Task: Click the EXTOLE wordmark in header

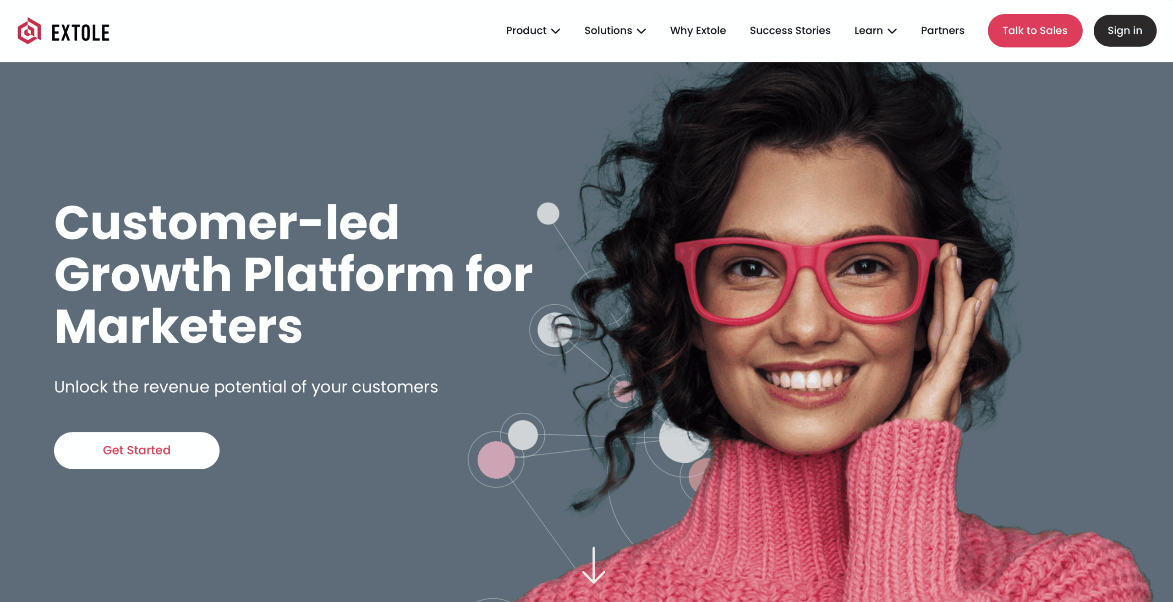Action: [x=81, y=33]
